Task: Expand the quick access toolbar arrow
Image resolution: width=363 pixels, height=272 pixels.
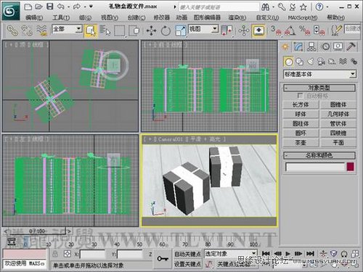Action: tap(91, 7)
